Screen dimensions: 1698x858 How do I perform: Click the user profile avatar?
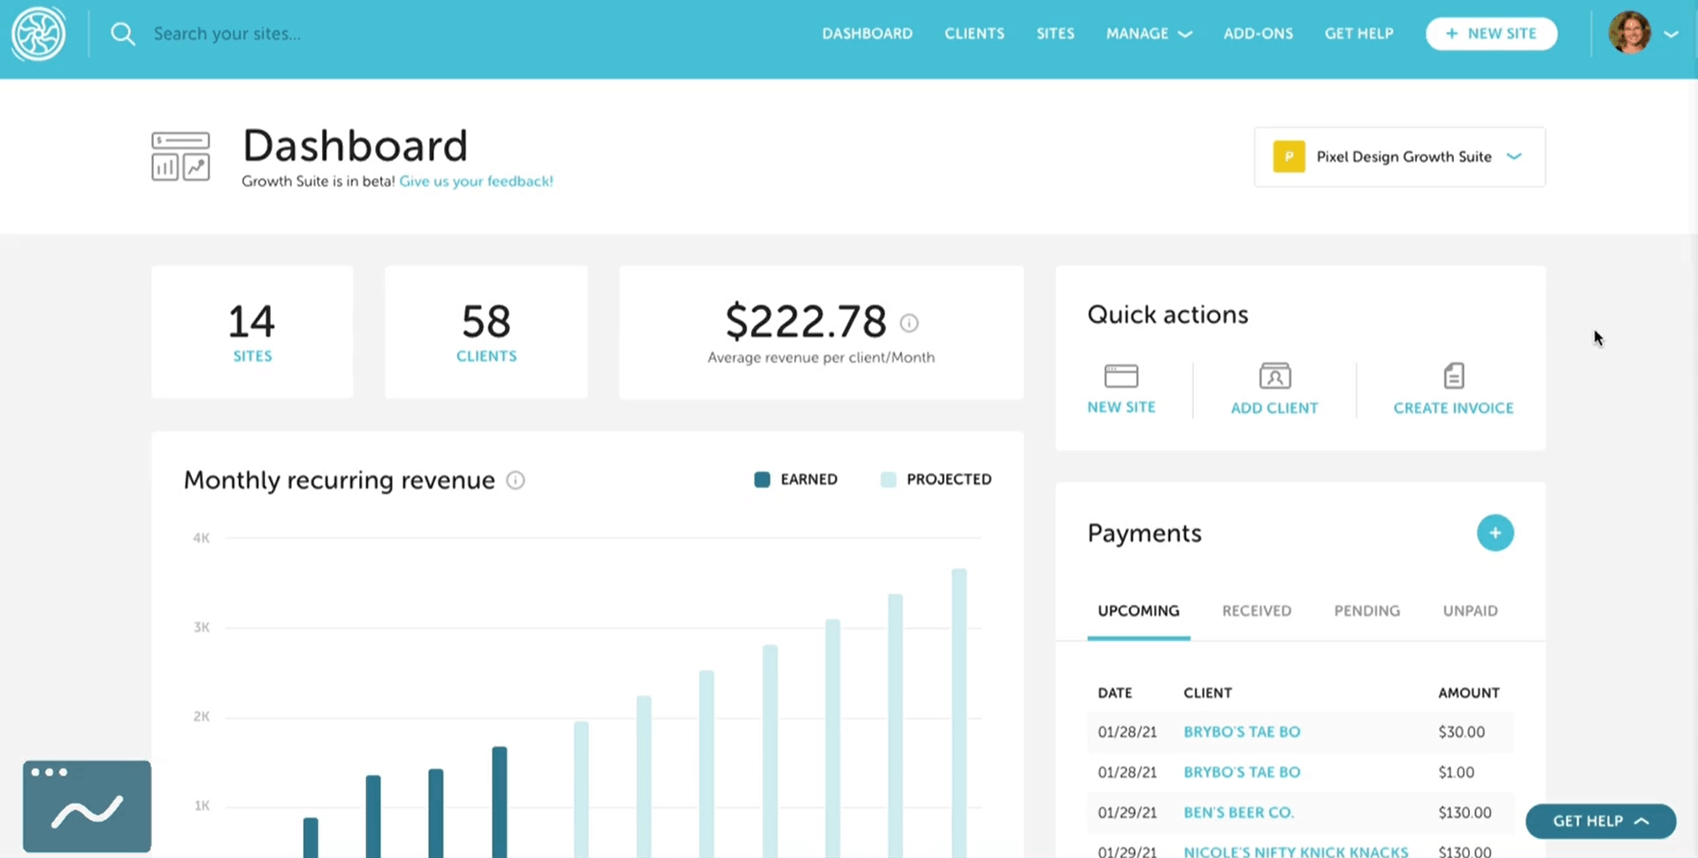click(1630, 33)
